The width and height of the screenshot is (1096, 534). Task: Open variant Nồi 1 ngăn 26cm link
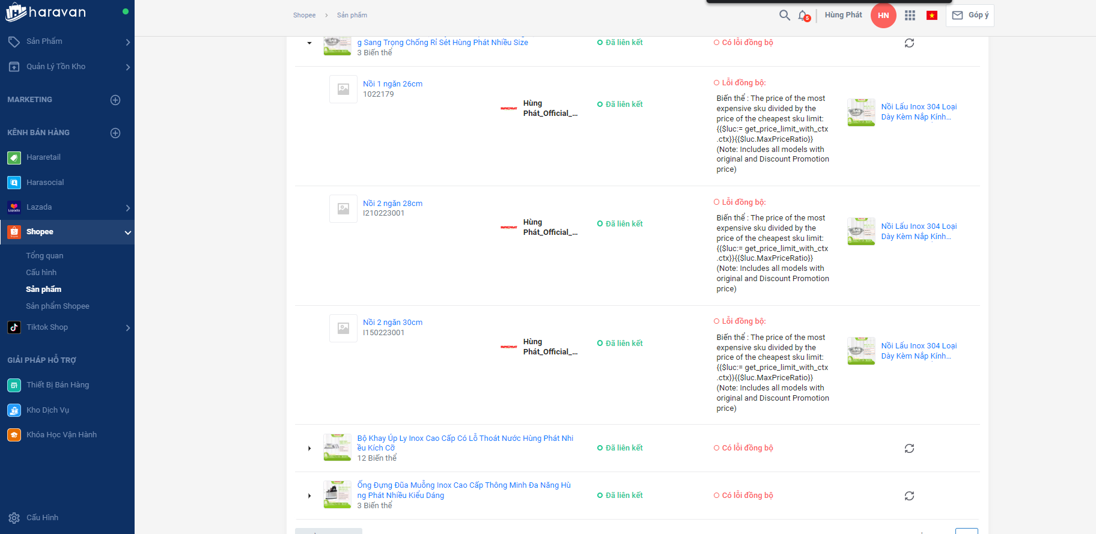click(392, 84)
